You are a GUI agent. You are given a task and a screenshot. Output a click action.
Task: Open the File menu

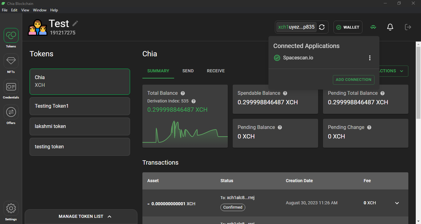[x=5, y=10]
